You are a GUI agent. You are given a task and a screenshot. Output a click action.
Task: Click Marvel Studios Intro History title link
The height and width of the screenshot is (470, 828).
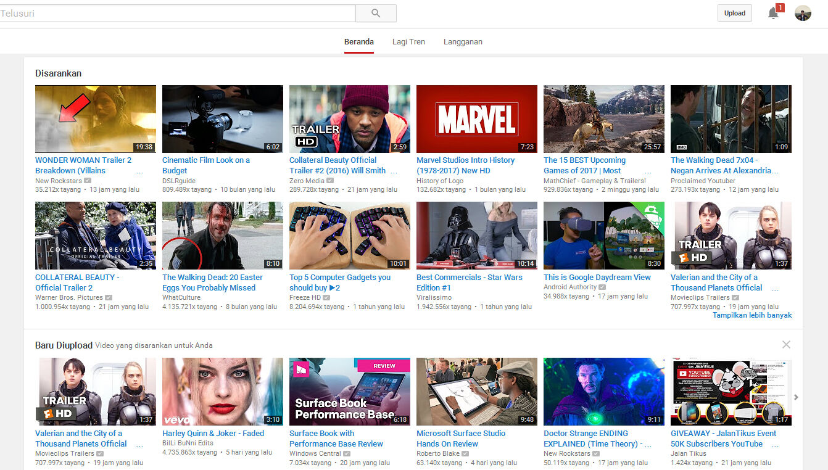click(465, 165)
